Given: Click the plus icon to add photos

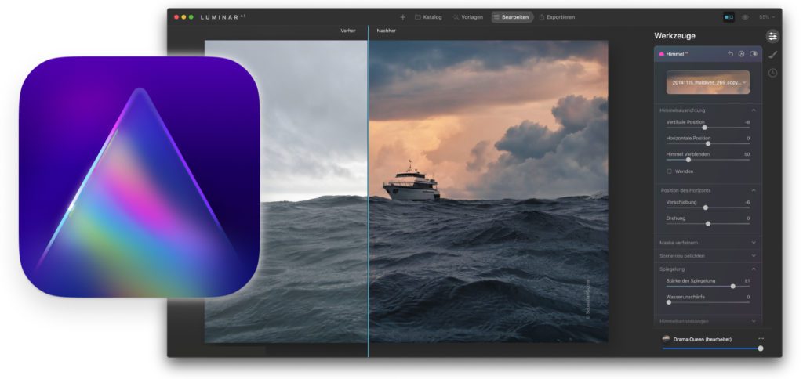Looking at the screenshot, I should (x=402, y=16).
